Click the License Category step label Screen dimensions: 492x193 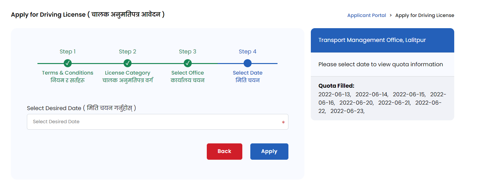coord(128,73)
